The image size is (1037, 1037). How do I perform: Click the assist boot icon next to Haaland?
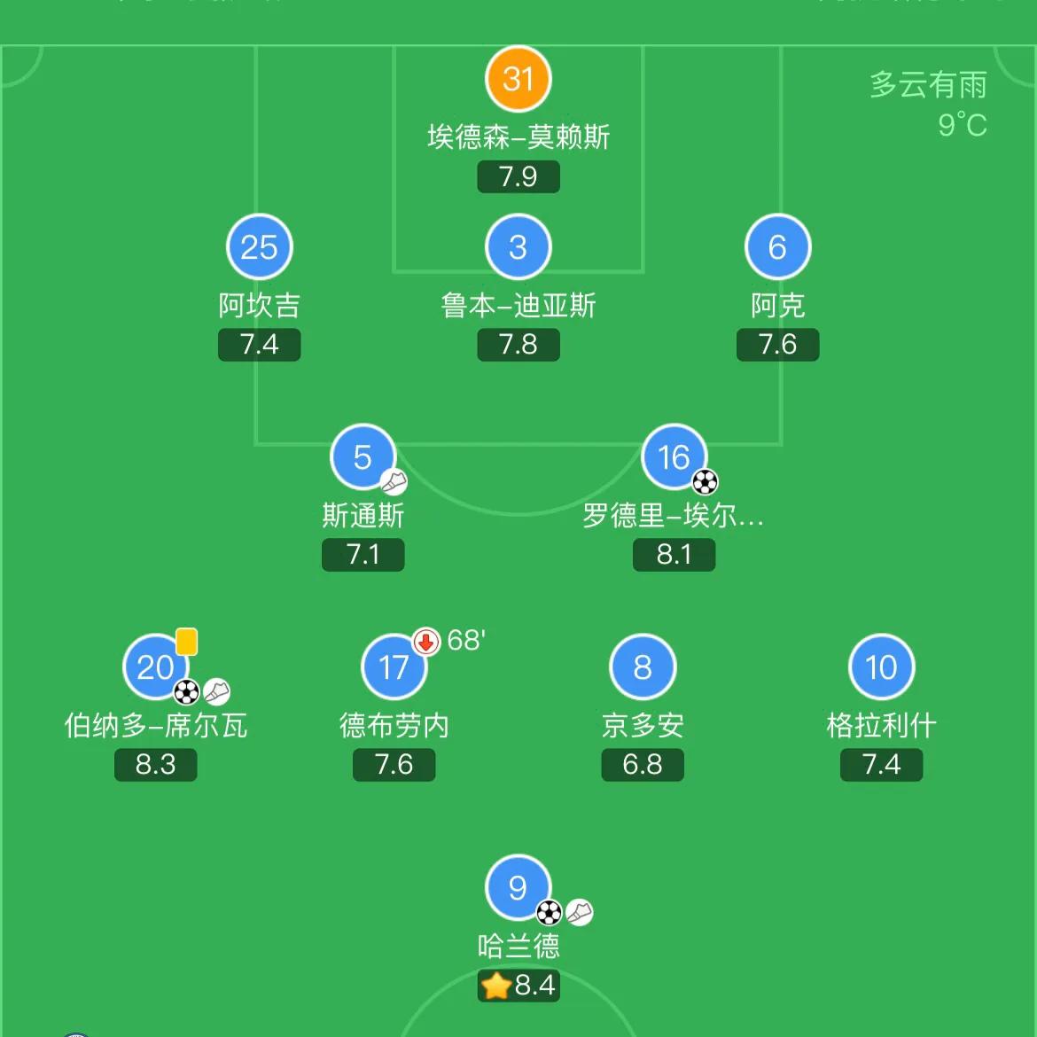click(x=581, y=913)
